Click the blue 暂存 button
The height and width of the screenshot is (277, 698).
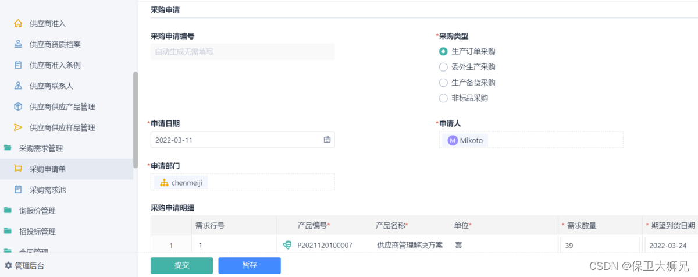(250, 265)
